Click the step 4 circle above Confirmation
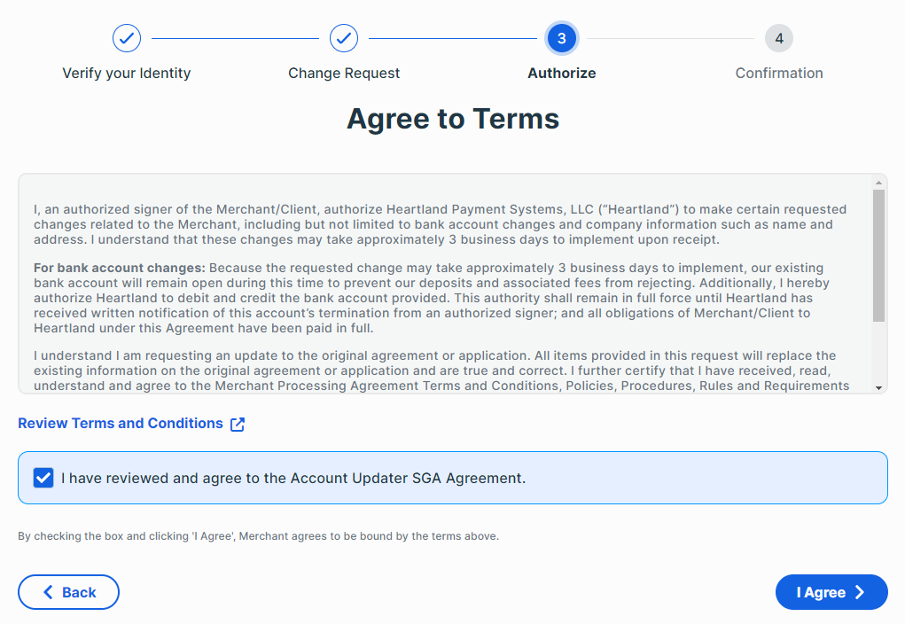 pos(779,38)
